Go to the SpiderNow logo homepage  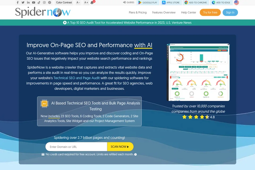43,12
